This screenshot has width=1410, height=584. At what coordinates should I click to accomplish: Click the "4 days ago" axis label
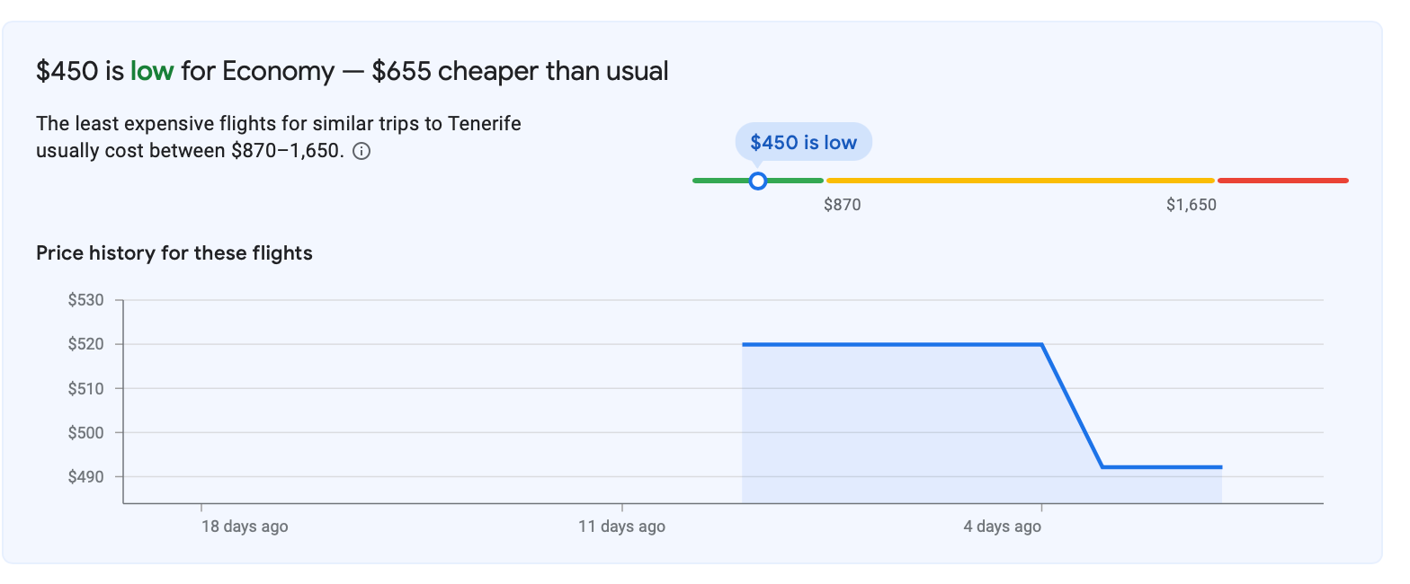(1002, 526)
